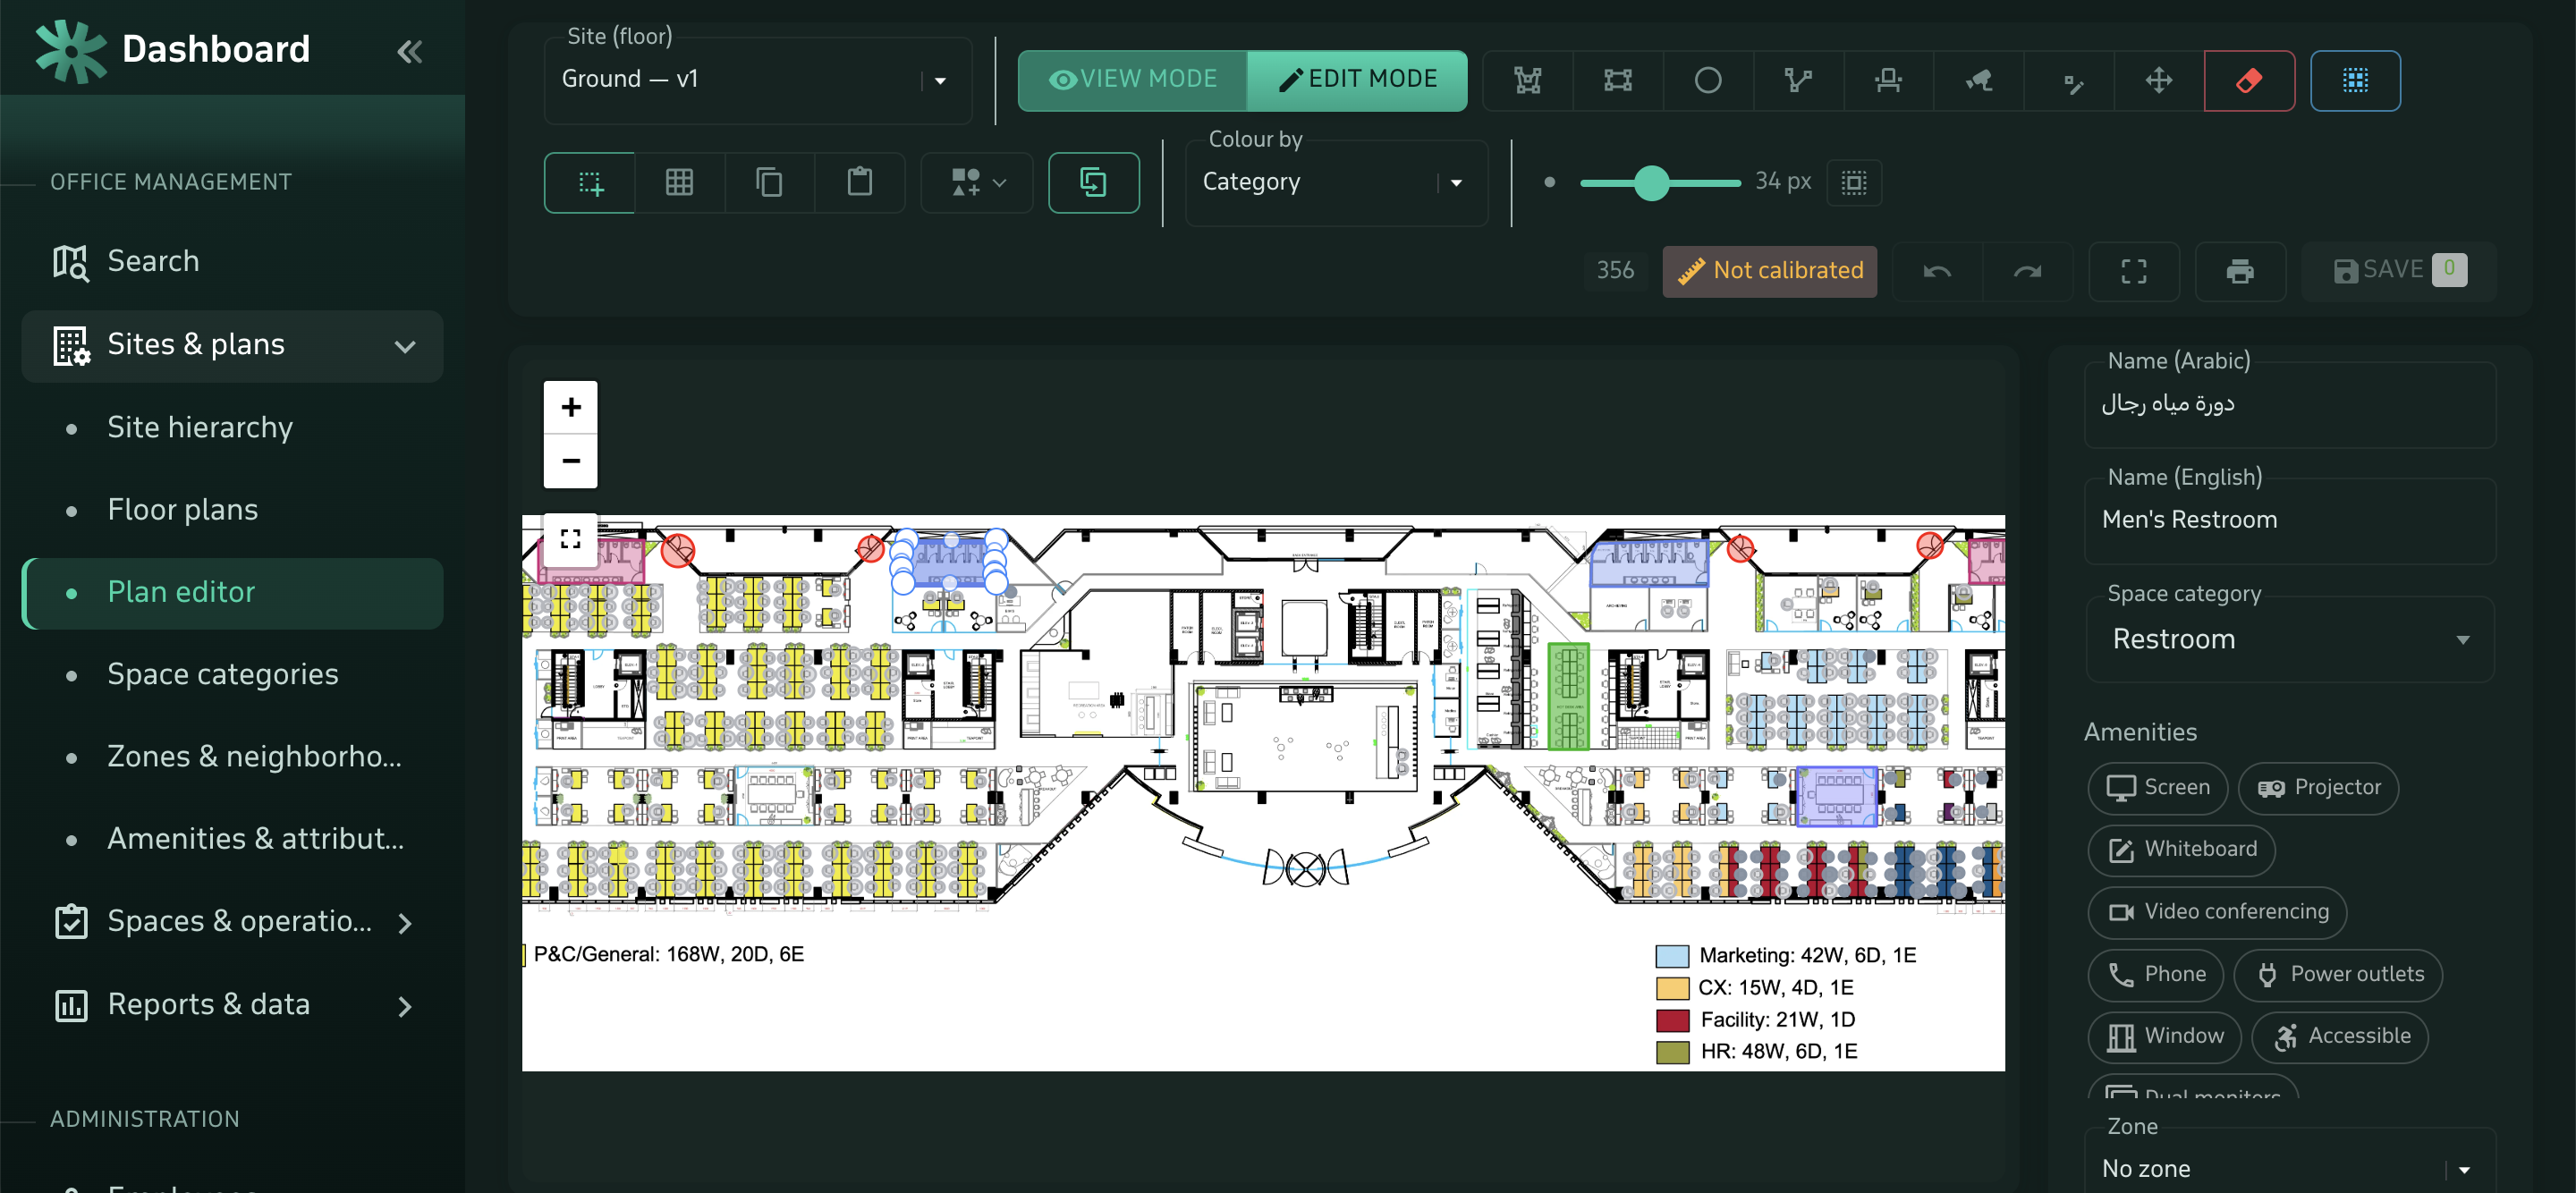
Task: Select the circle drawing tool
Action: click(1707, 80)
